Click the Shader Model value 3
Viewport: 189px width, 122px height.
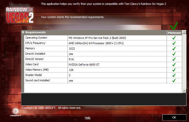[x=70, y=75]
